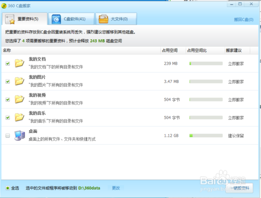Uncheck the 我的文档 checkbox
Image resolution: width=261 pixels, height=198 pixels.
pos(8,63)
